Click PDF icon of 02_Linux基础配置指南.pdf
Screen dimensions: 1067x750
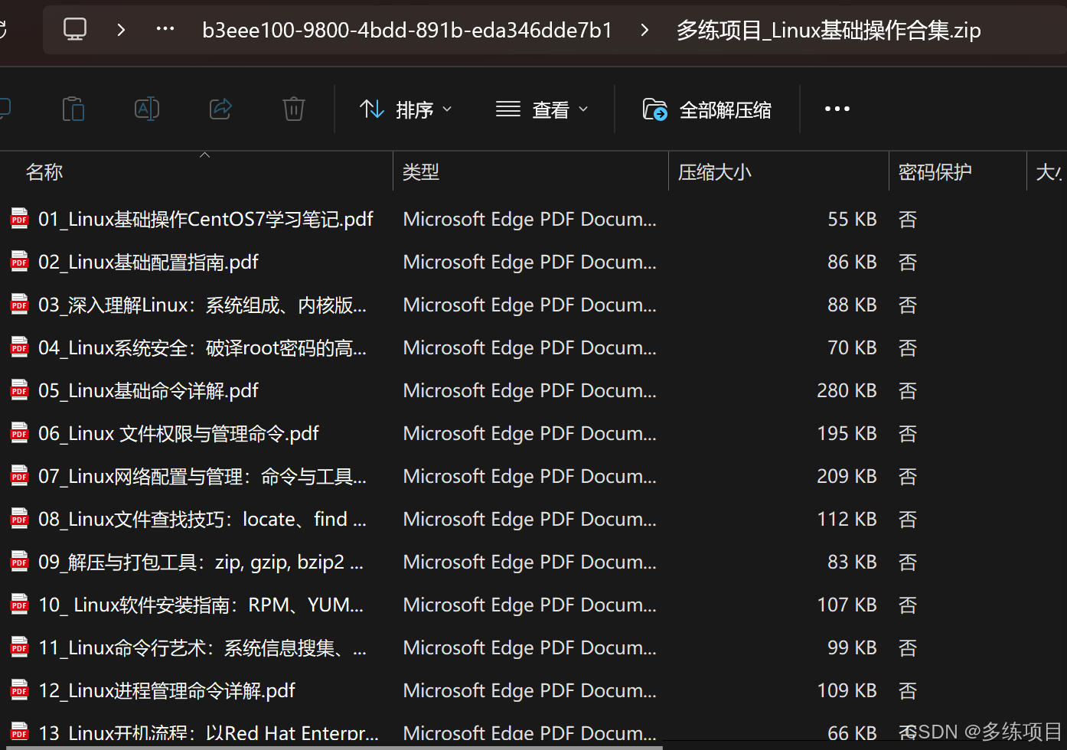click(x=19, y=262)
